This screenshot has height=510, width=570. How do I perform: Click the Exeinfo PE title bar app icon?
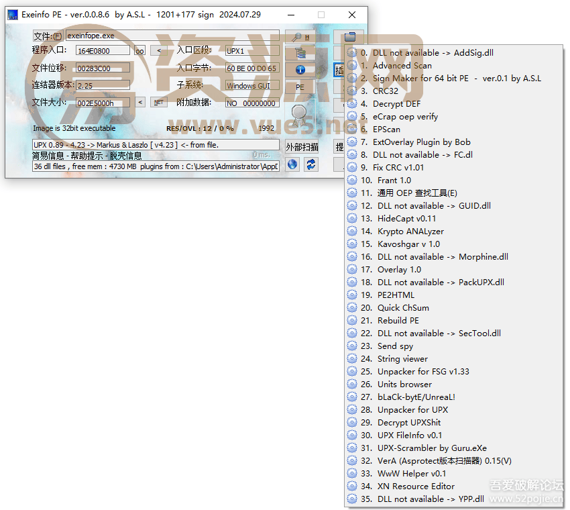[x=13, y=15]
